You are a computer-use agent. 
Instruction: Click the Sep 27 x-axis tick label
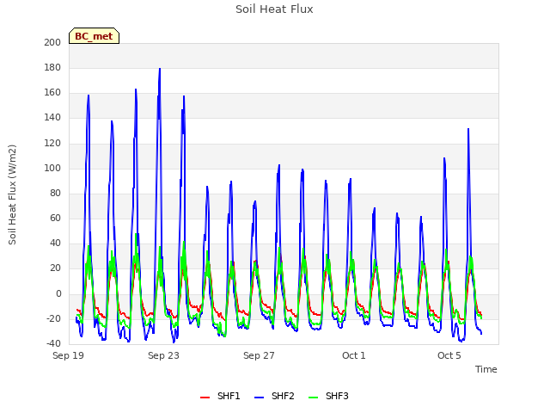point(259,355)
